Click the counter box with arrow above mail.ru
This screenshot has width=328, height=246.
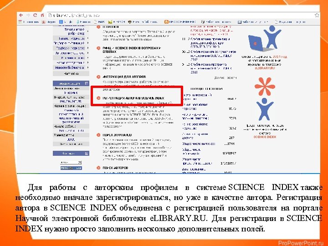click(x=71, y=162)
